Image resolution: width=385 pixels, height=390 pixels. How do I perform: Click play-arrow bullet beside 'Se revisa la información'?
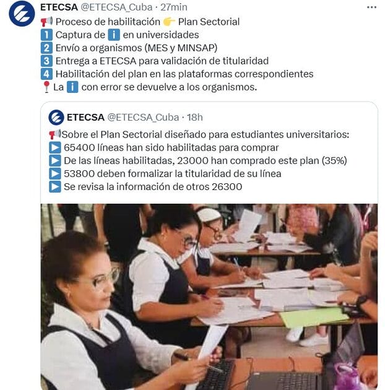[54, 186]
